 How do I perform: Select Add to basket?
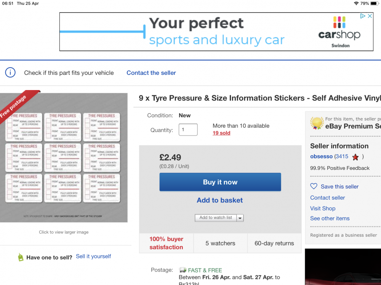220,200
